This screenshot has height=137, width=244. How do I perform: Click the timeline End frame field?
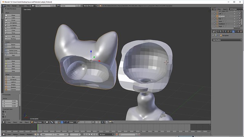point(62,134)
